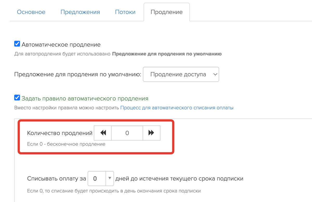Switch to the Предложения tab
312x202 pixels.
tap(80, 12)
